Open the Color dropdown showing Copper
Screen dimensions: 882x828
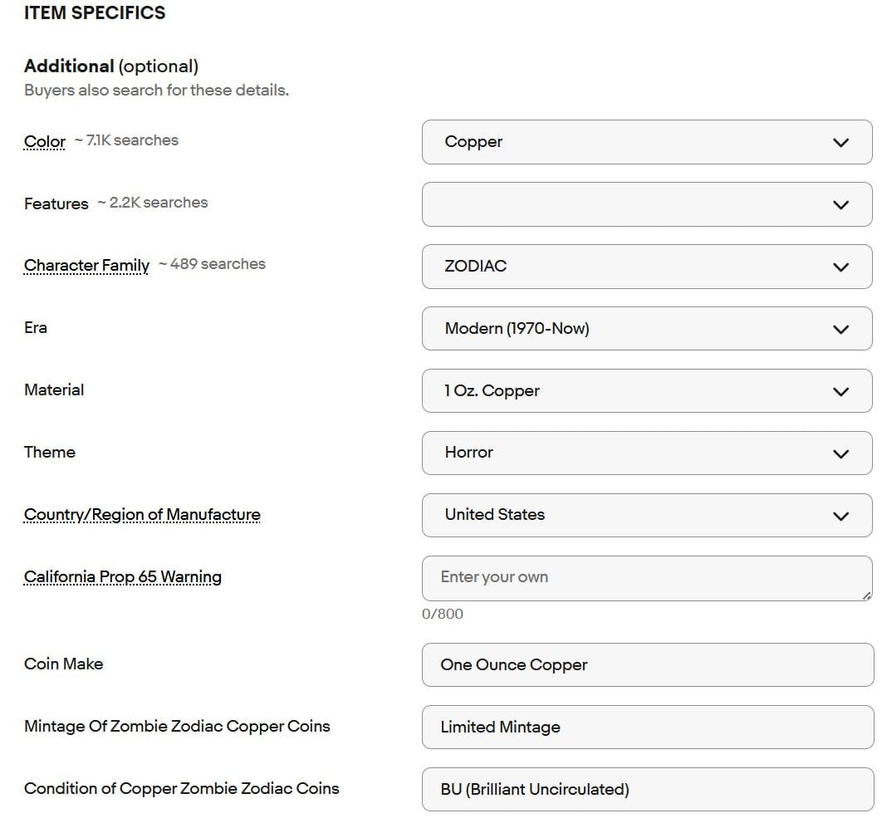point(631,142)
